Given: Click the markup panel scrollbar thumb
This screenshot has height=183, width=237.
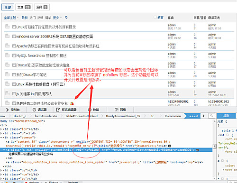Looking at the screenshot, I should [215, 146].
